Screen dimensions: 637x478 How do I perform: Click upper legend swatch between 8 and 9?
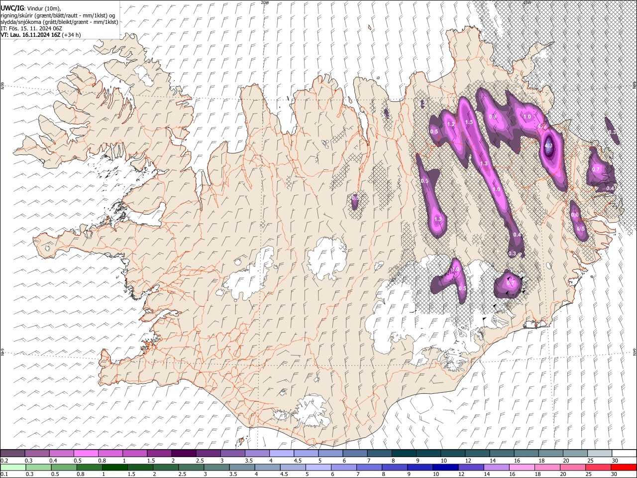click(x=404, y=454)
